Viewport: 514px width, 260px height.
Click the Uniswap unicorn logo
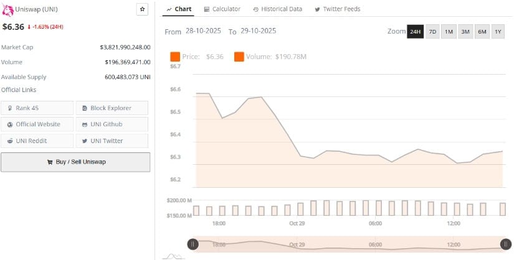(x=7, y=9)
